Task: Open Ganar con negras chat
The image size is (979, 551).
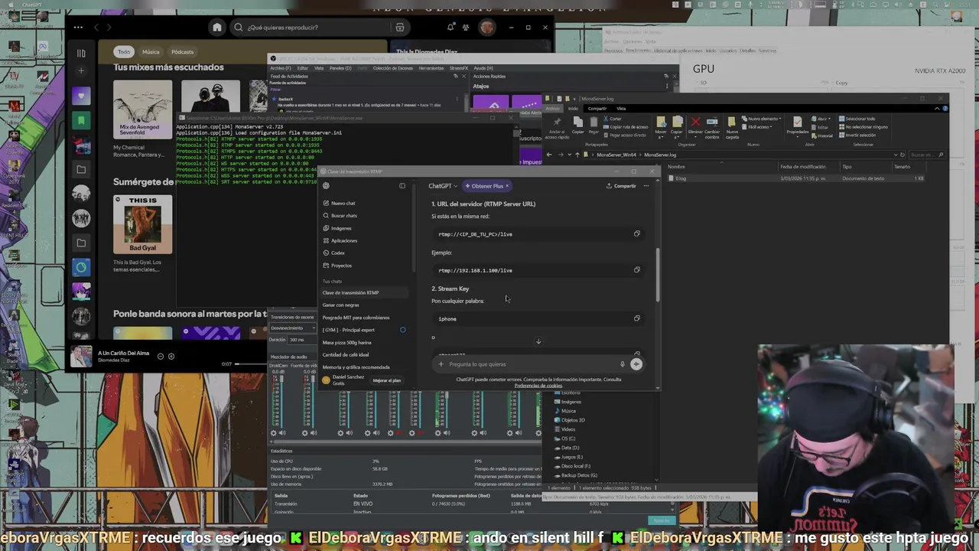Action: tap(340, 305)
